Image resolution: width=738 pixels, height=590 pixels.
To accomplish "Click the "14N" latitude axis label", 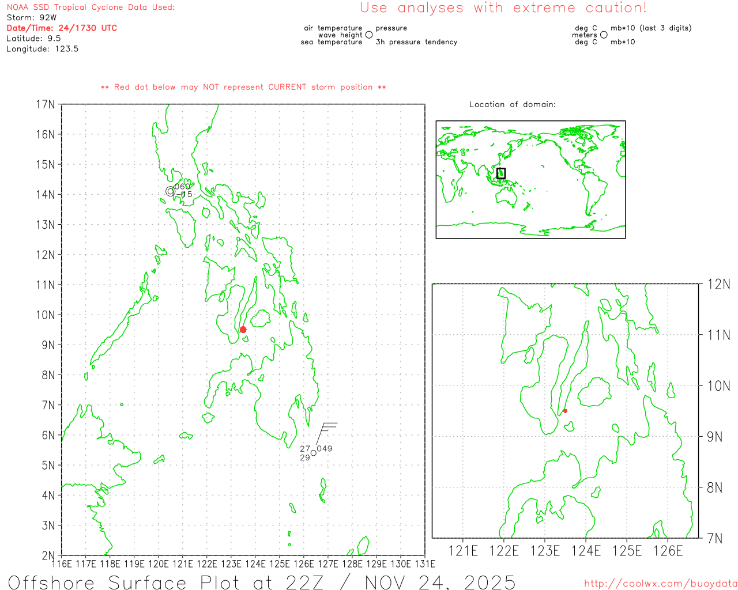I will (46, 194).
